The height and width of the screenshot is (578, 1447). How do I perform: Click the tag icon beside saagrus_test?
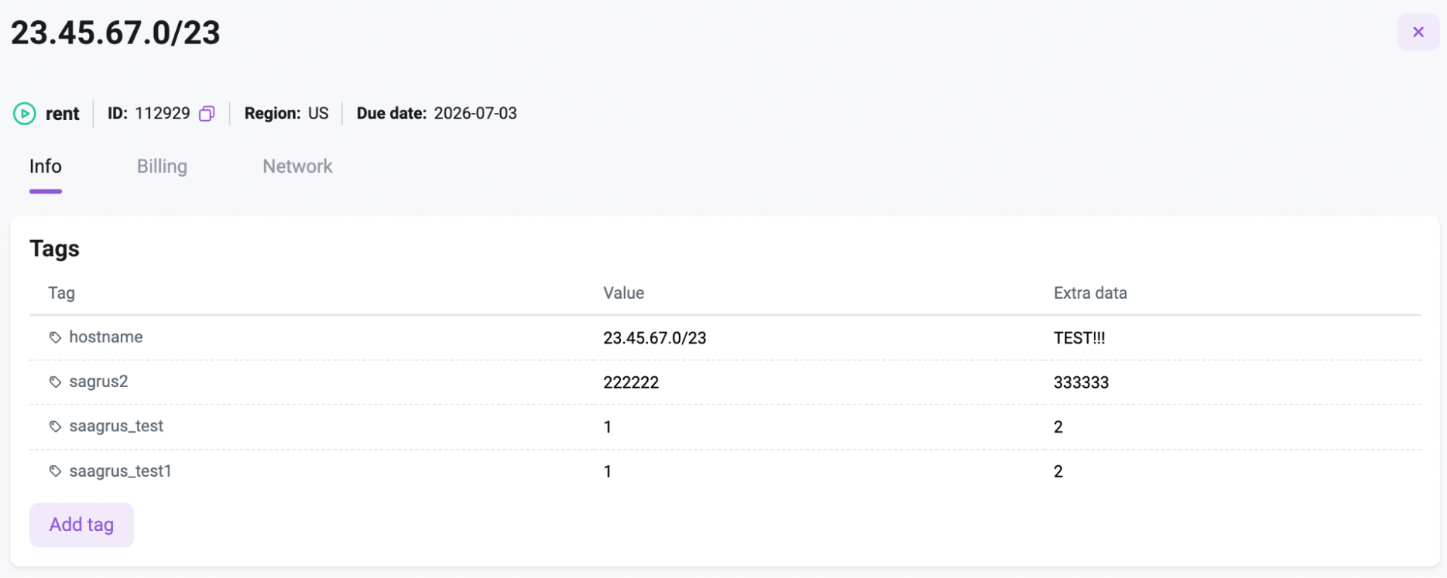tap(55, 427)
